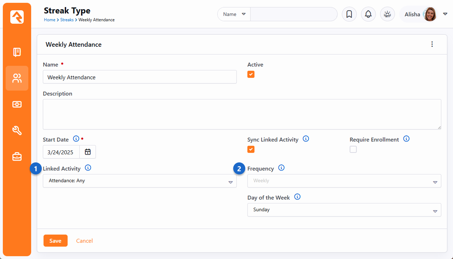Expand the Linked Activity dropdown
The width and height of the screenshot is (453, 259).
tap(139, 181)
